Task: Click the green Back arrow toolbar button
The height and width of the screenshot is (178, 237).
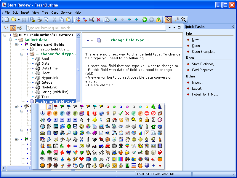Action: point(145,20)
